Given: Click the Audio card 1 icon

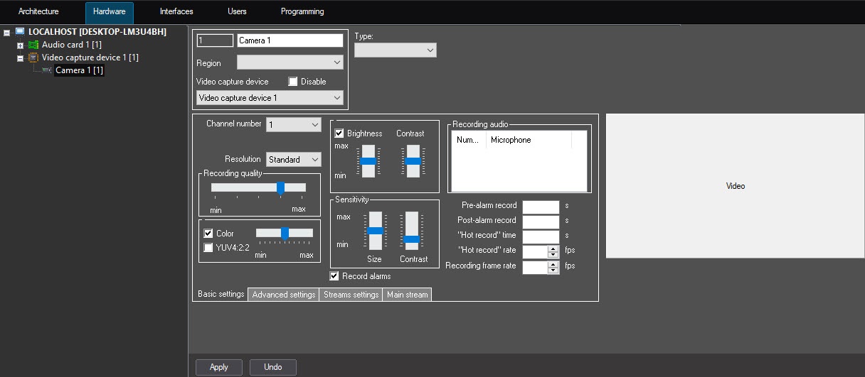Looking at the screenshot, I should pos(33,45).
